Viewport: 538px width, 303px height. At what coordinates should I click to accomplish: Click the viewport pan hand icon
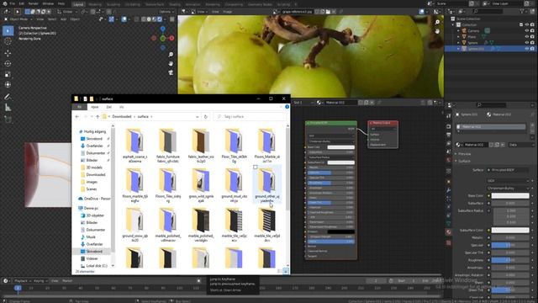point(171,64)
